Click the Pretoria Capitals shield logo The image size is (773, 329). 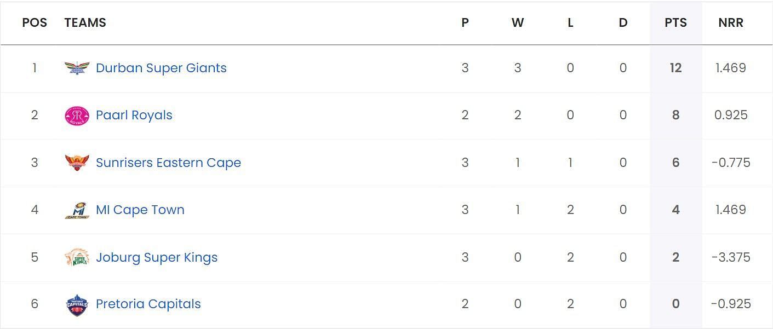tap(77, 305)
